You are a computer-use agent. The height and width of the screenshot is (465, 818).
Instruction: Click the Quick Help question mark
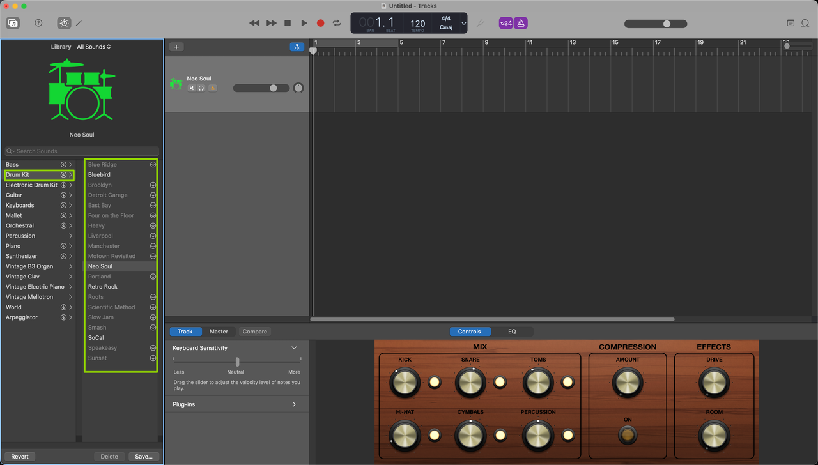tap(38, 23)
